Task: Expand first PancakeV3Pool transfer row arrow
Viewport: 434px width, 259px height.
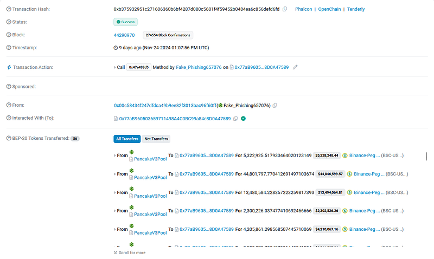Action: coord(114,156)
